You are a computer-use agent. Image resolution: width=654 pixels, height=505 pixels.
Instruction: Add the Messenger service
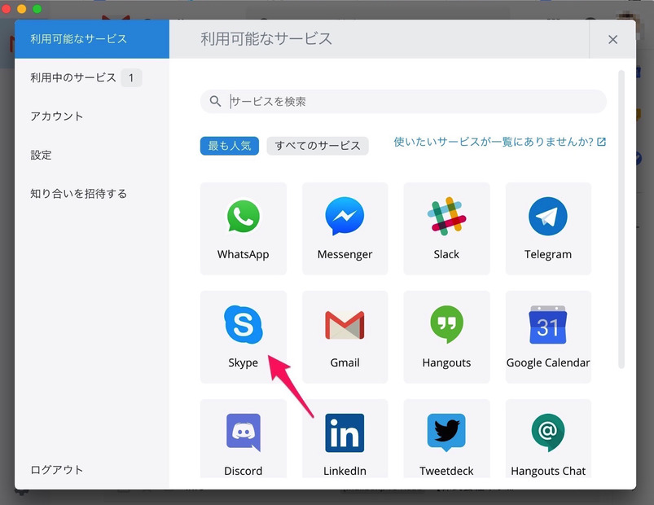[345, 229]
